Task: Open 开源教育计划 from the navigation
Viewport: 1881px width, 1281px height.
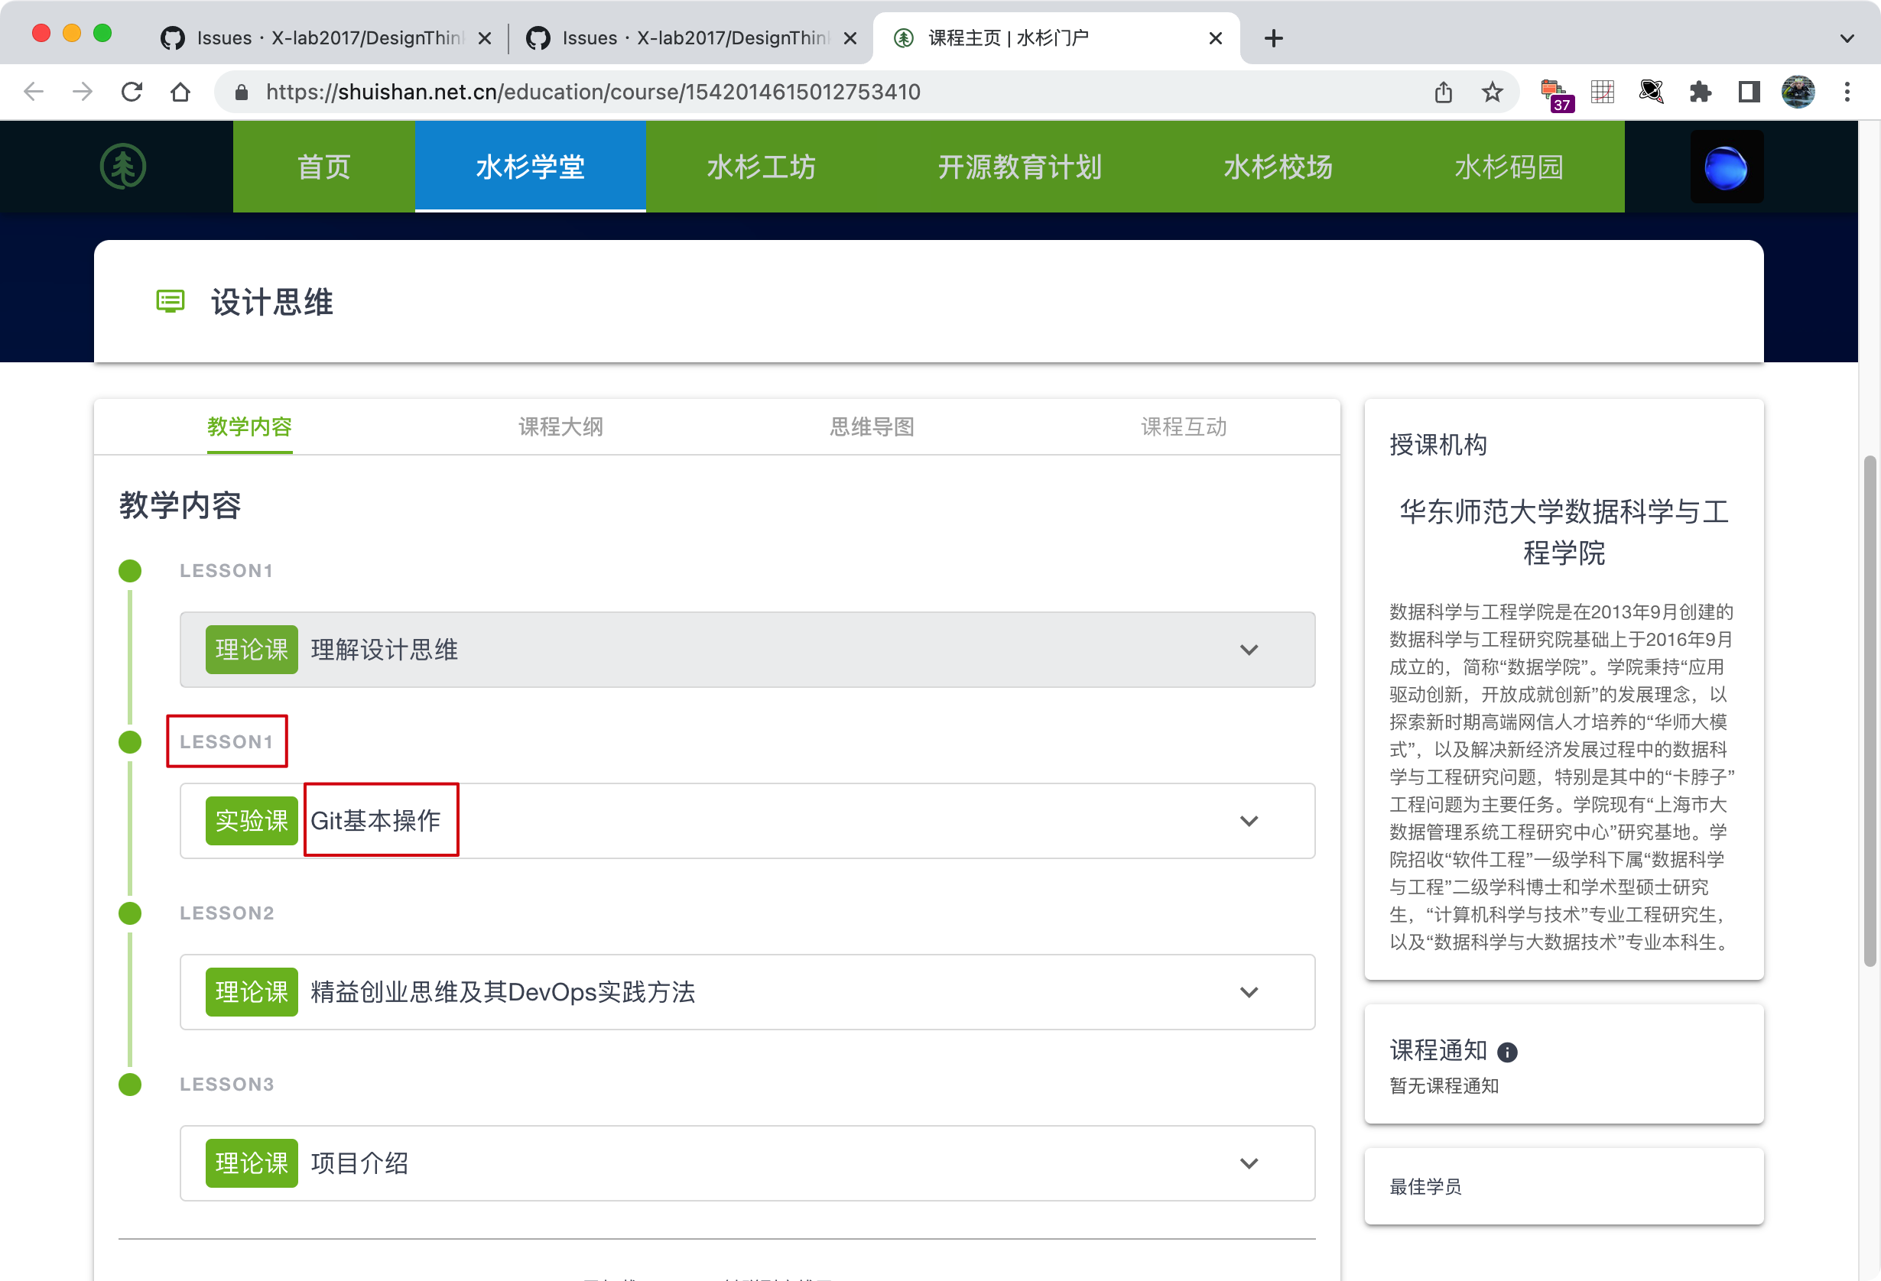Action: pos(1019,167)
